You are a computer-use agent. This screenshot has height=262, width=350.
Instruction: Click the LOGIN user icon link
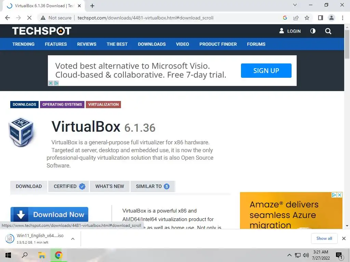pos(290,31)
